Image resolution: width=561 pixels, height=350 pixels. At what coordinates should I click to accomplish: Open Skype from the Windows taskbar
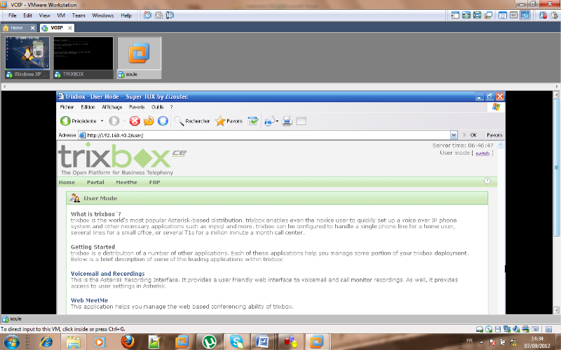click(x=236, y=342)
